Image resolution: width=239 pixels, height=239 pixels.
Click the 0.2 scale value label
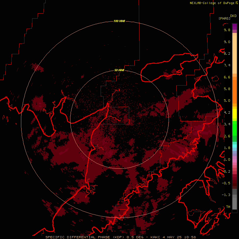tap(227, 172)
